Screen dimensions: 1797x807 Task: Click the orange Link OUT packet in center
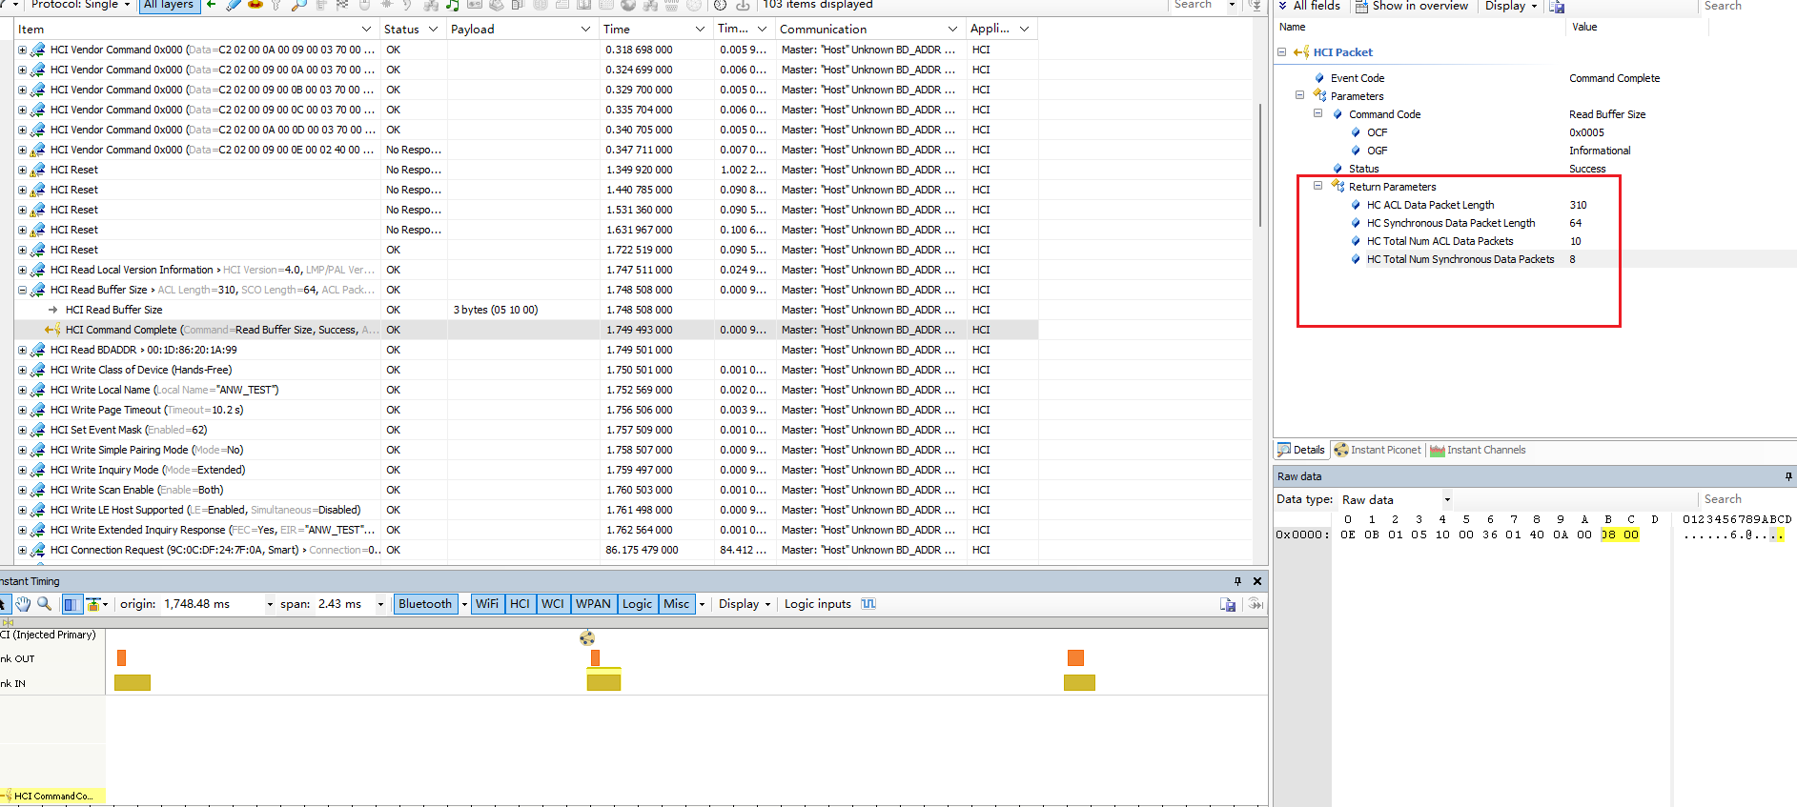click(x=596, y=657)
